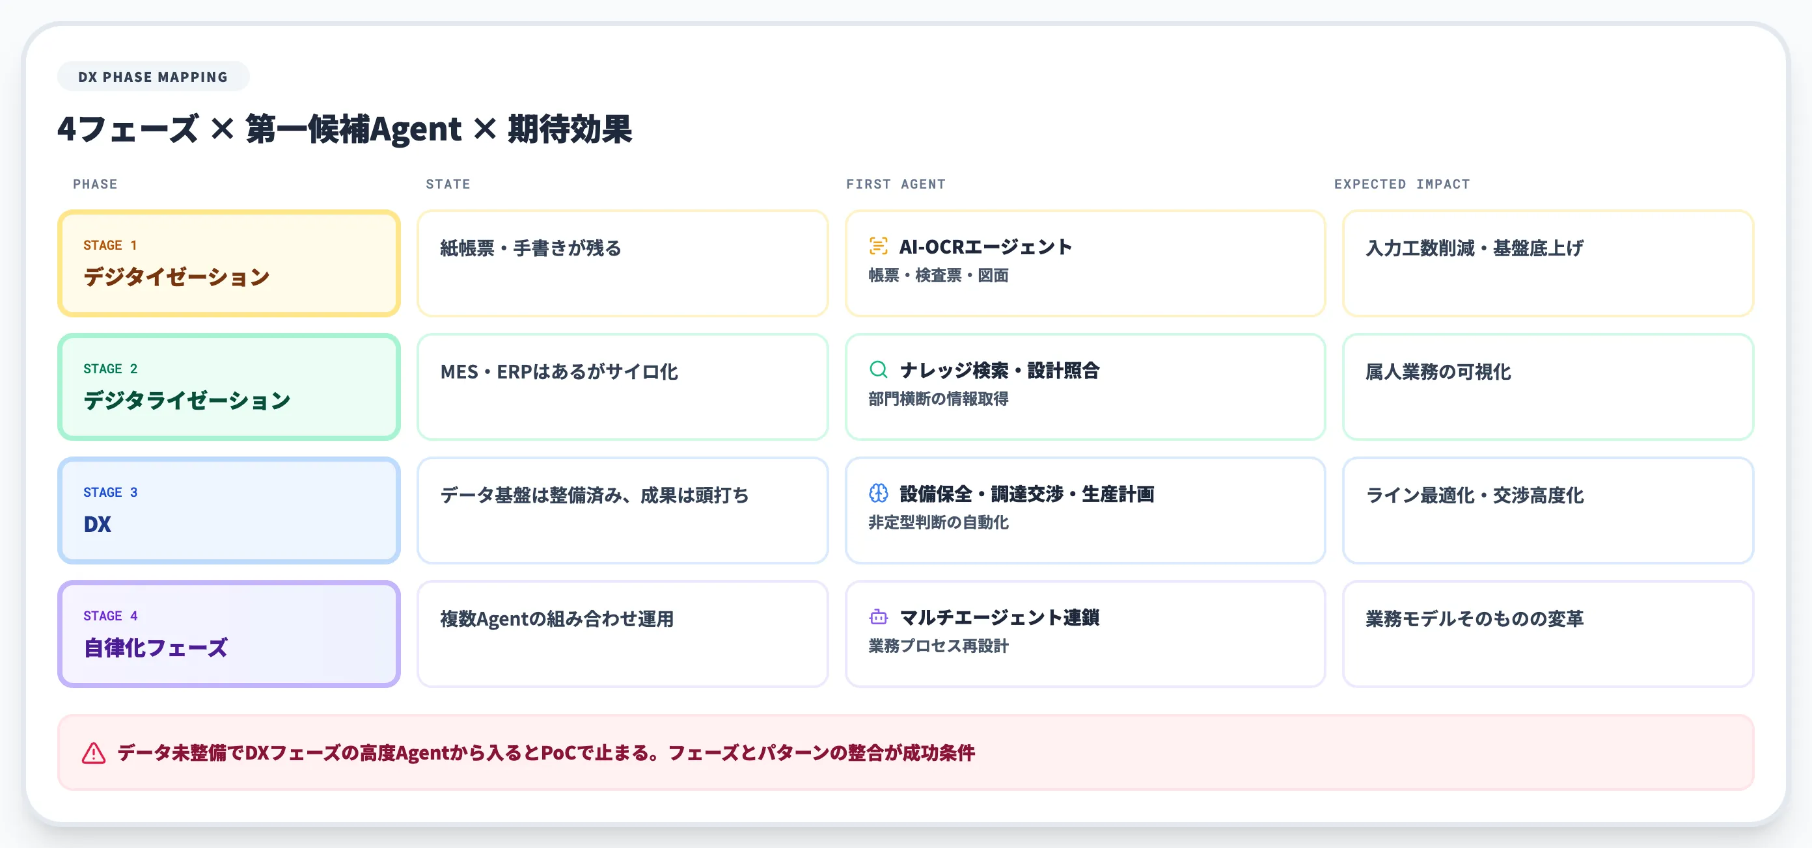The height and width of the screenshot is (848, 1812).
Task: Open the red warning banner about PoC failure
Action: [x=906, y=752]
